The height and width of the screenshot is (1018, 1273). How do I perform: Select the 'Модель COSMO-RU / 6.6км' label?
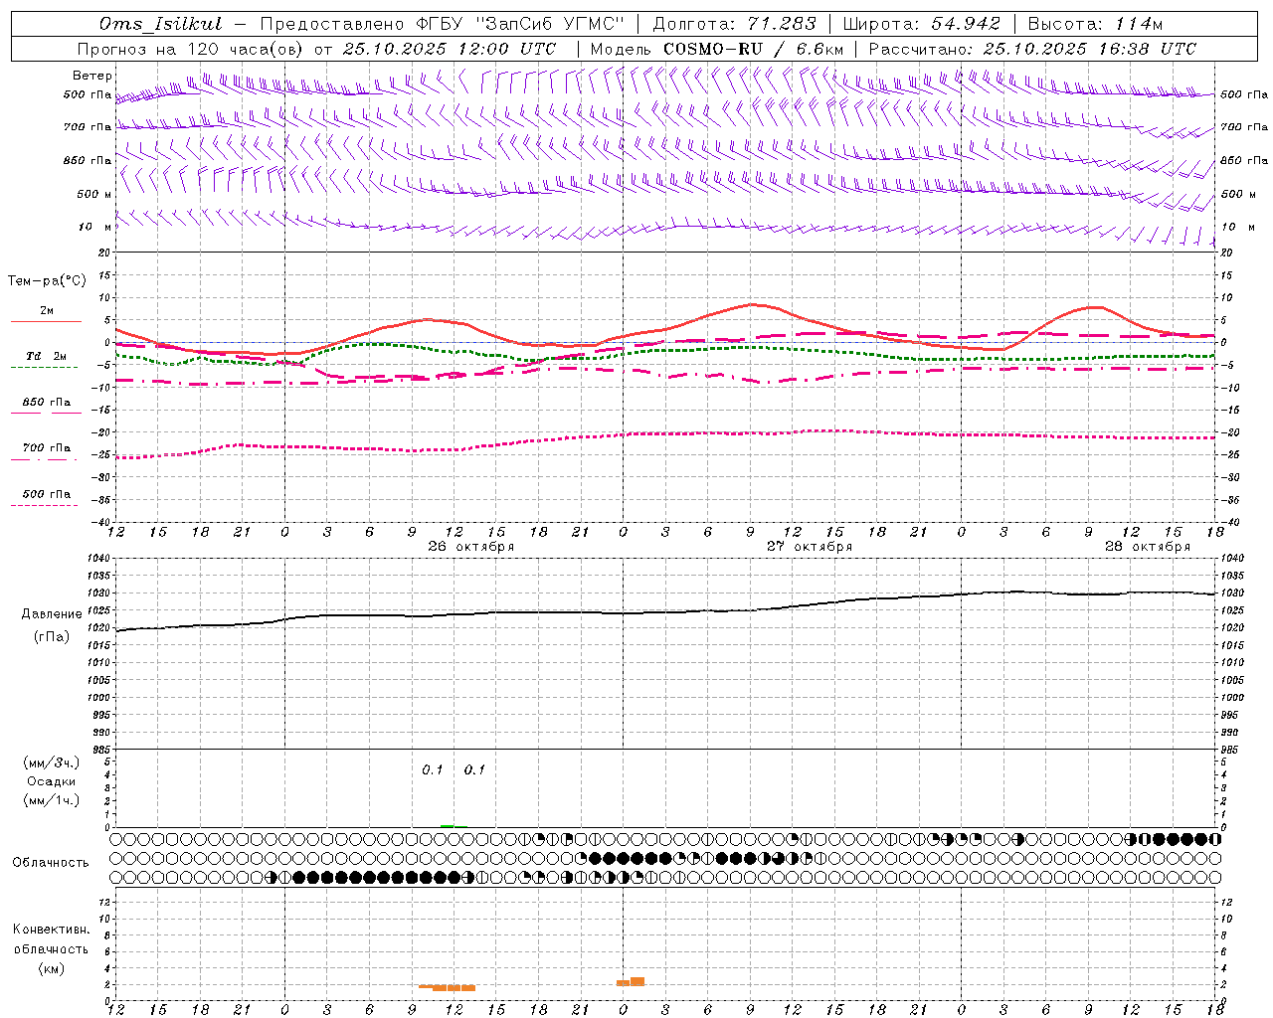(717, 49)
